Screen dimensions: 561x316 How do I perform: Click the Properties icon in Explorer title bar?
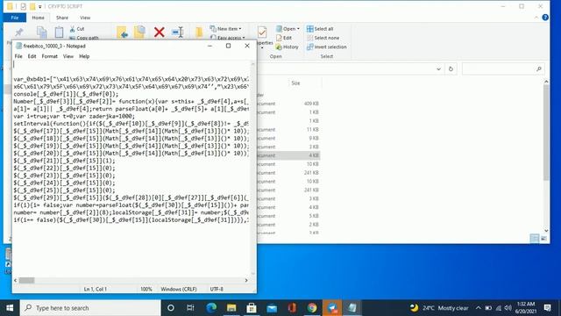pyautogui.click(x=24, y=6)
